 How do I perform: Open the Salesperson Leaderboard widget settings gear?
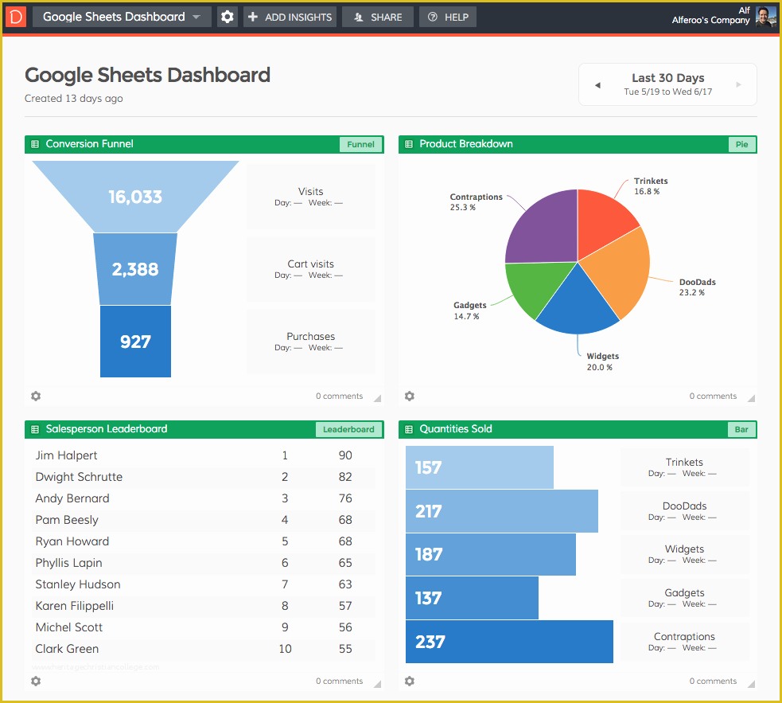35,681
